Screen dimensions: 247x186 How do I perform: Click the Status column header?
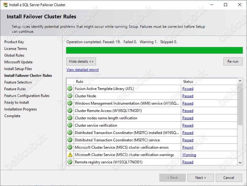(209, 82)
